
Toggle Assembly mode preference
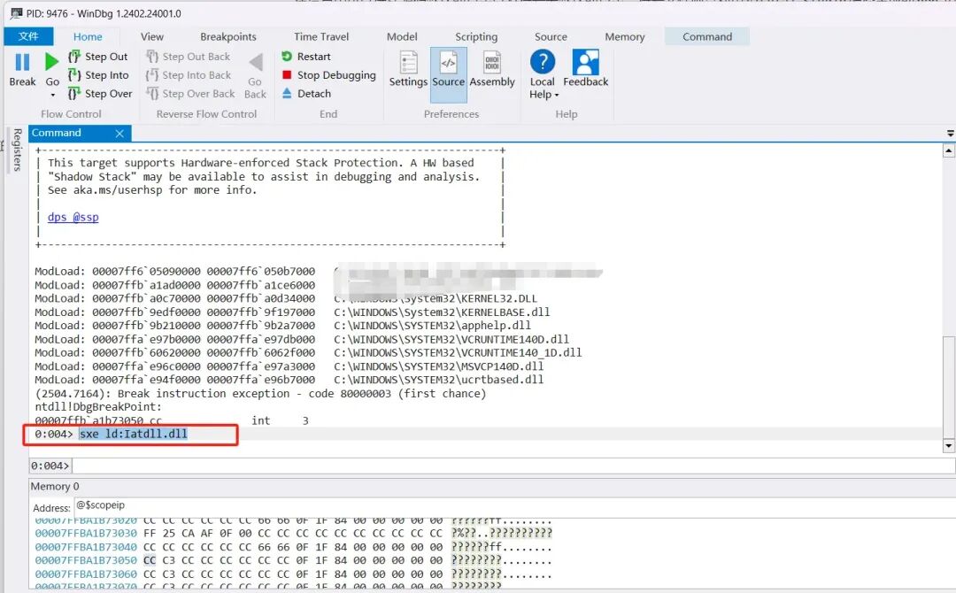pyautogui.click(x=492, y=69)
